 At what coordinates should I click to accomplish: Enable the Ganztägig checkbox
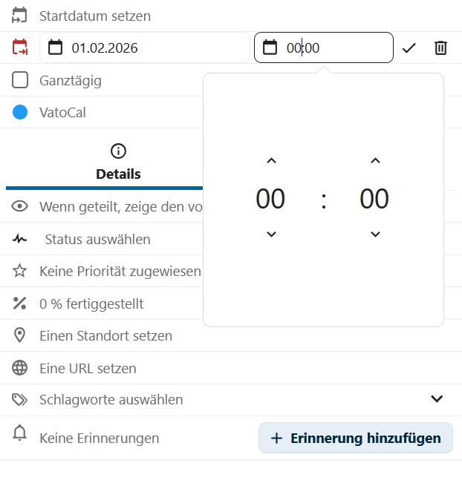point(20,80)
